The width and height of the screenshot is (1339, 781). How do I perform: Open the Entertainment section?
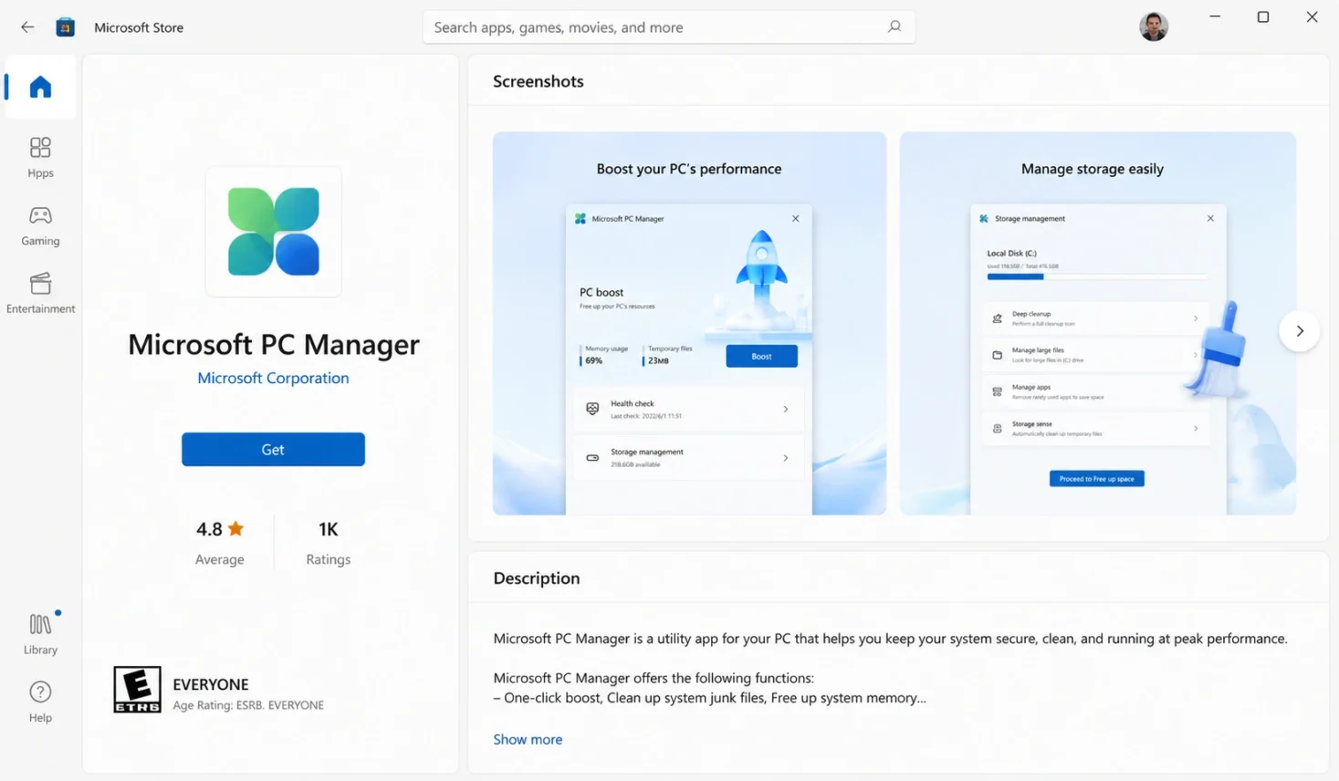[x=40, y=293]
